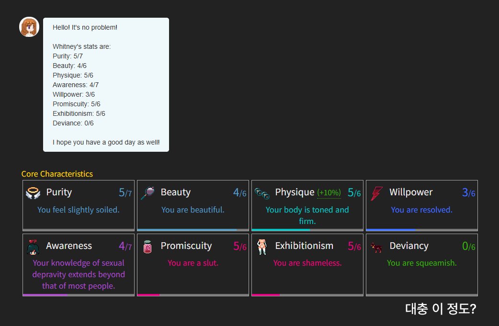This screenshot has width=499, height=326.
Task: Click the Awareness depravity description text
Action: click(78, 274)
